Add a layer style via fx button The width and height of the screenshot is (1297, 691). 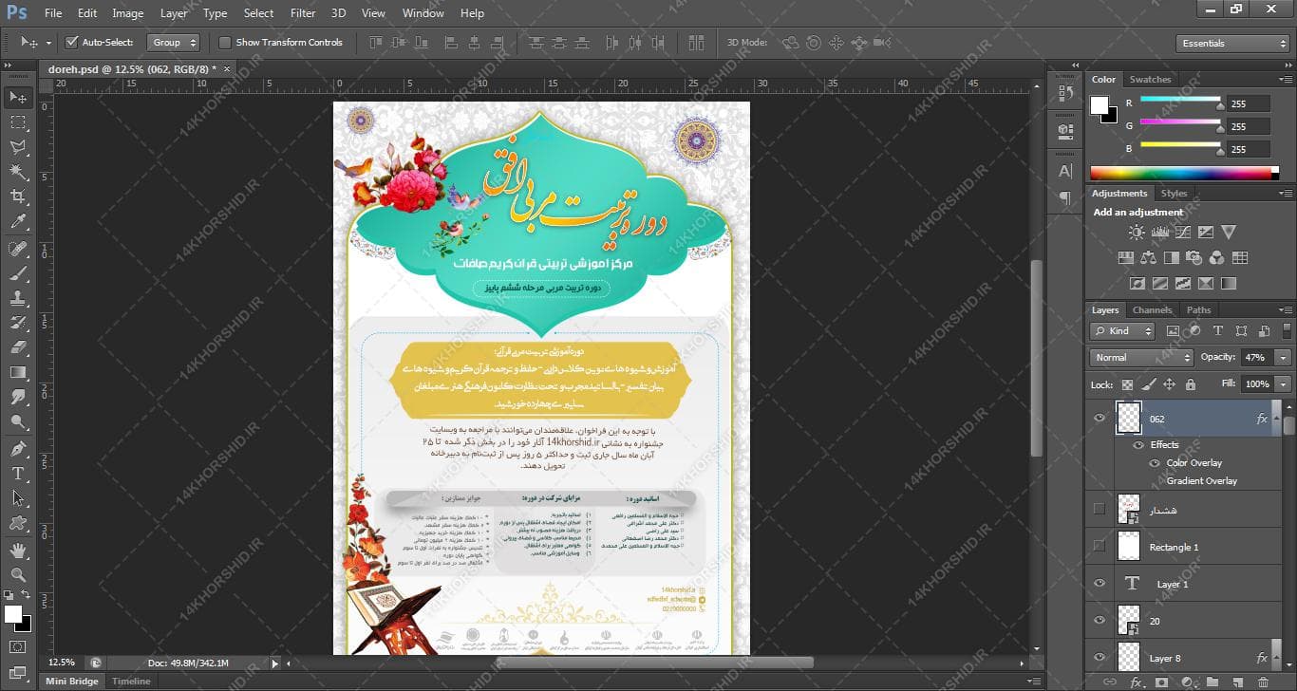[1136, 682]
